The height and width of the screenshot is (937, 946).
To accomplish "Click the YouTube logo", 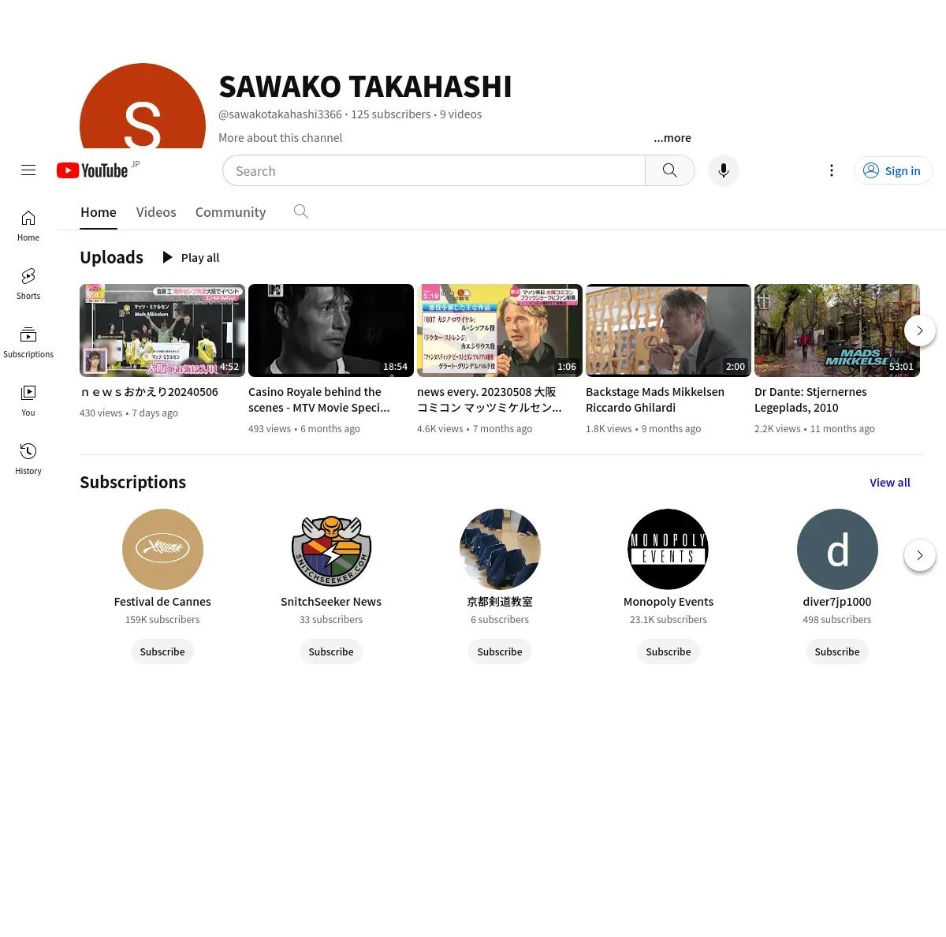I will (x=93, y=170).
